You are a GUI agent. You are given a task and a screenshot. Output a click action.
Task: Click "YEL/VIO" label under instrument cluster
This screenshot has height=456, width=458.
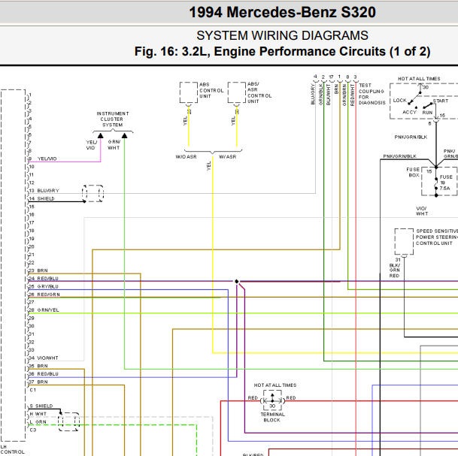[x=91, y=145]
